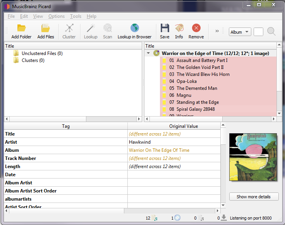285x225 pixels.
Task: Click the Tag column header
Action: tap(66, 126)
